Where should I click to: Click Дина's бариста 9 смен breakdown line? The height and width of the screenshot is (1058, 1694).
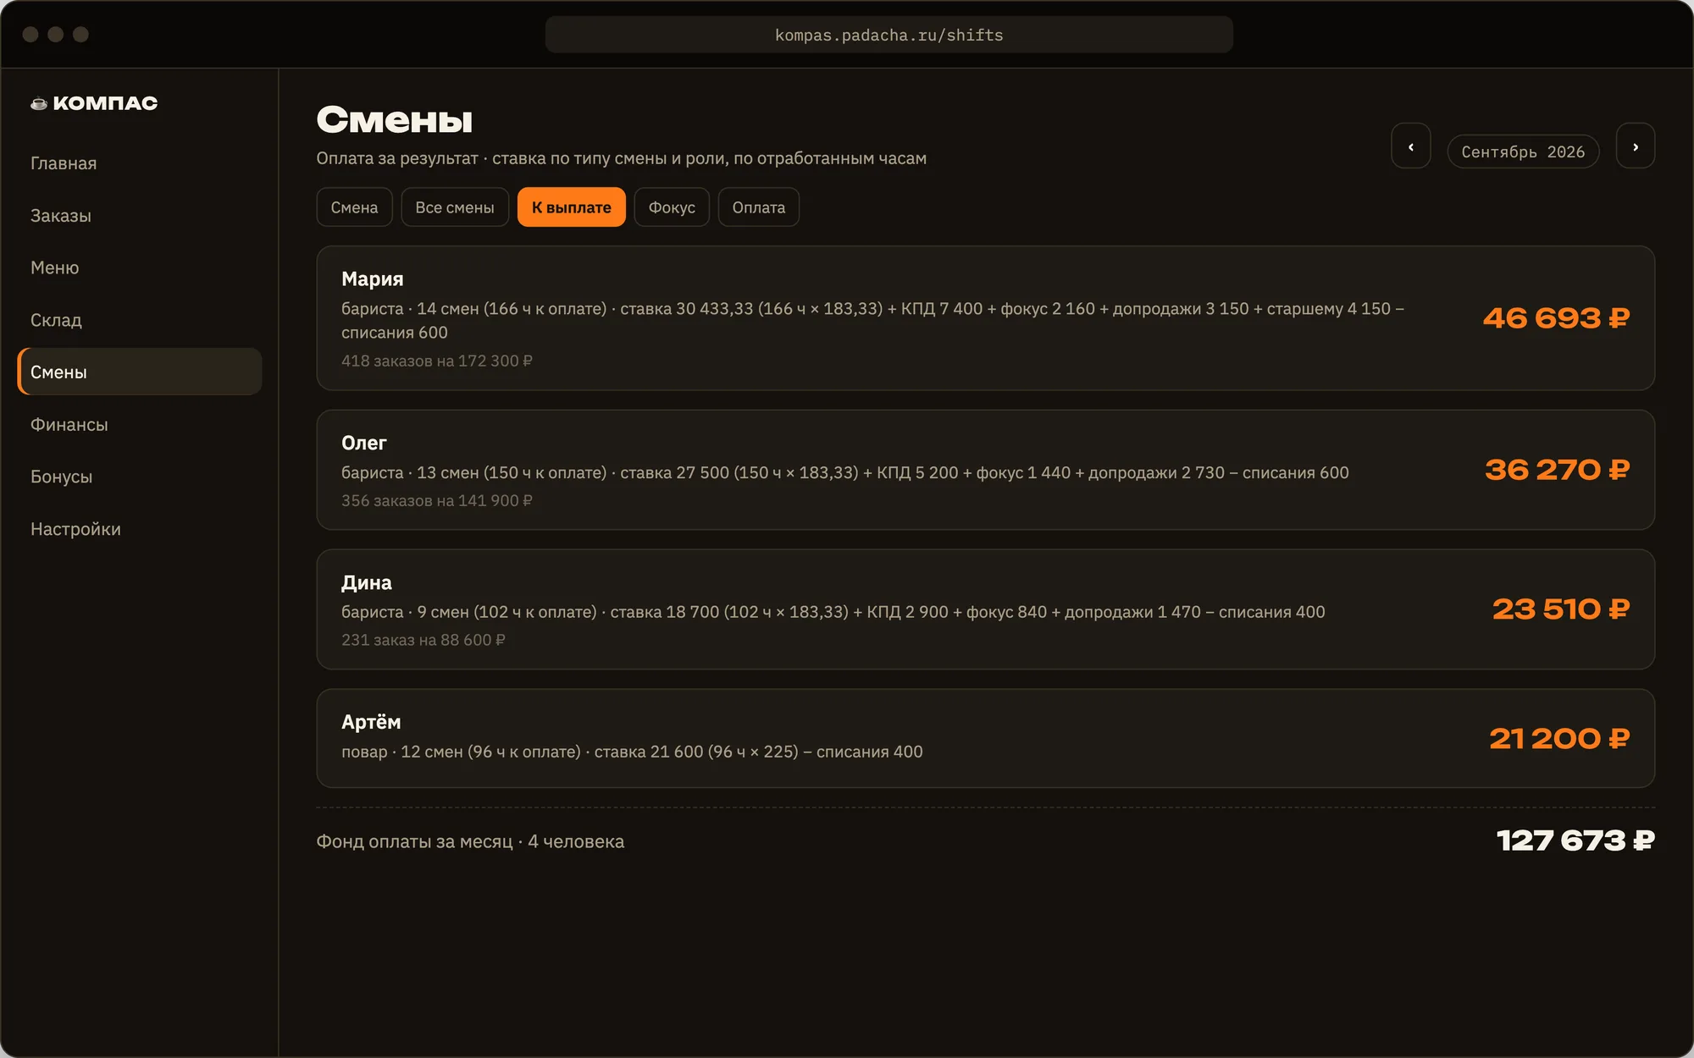coord(833,612)
